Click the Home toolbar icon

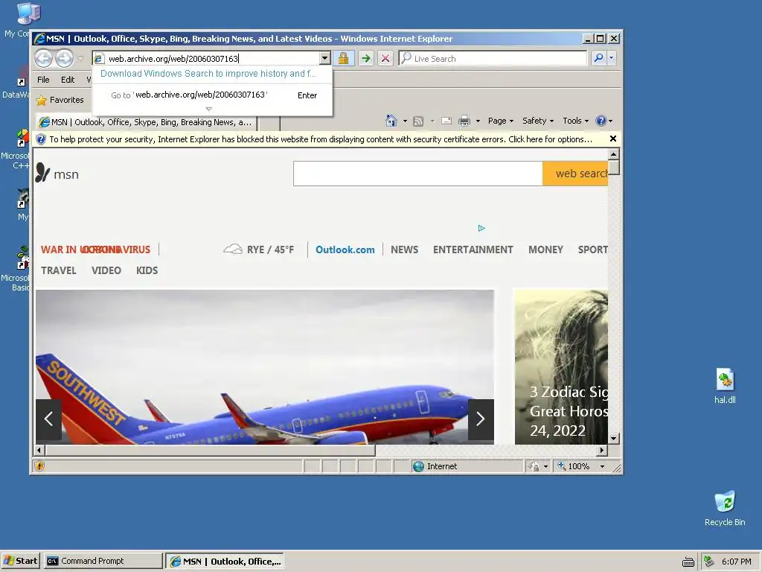(391, 120)
